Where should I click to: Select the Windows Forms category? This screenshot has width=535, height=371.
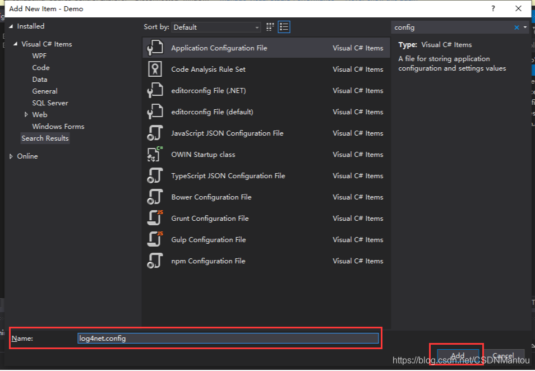(58, 126)
